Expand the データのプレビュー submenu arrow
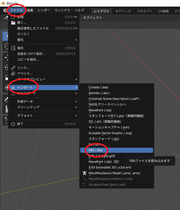180x210 pixels. pyautogui.click(x=76, y=79)
